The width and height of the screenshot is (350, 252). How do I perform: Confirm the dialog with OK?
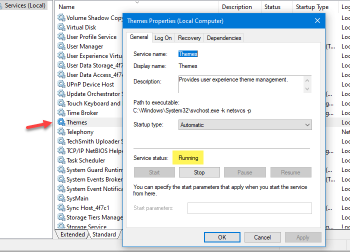click(x=222, y=237)
